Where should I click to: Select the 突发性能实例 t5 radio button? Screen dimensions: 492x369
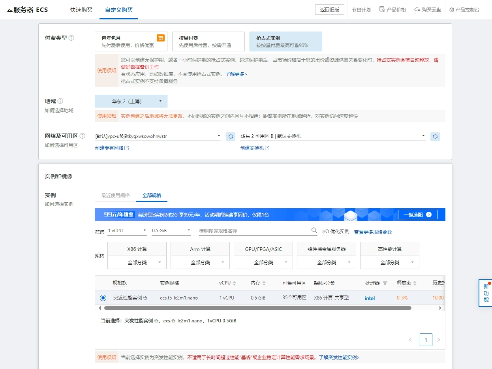pos(103,298)
